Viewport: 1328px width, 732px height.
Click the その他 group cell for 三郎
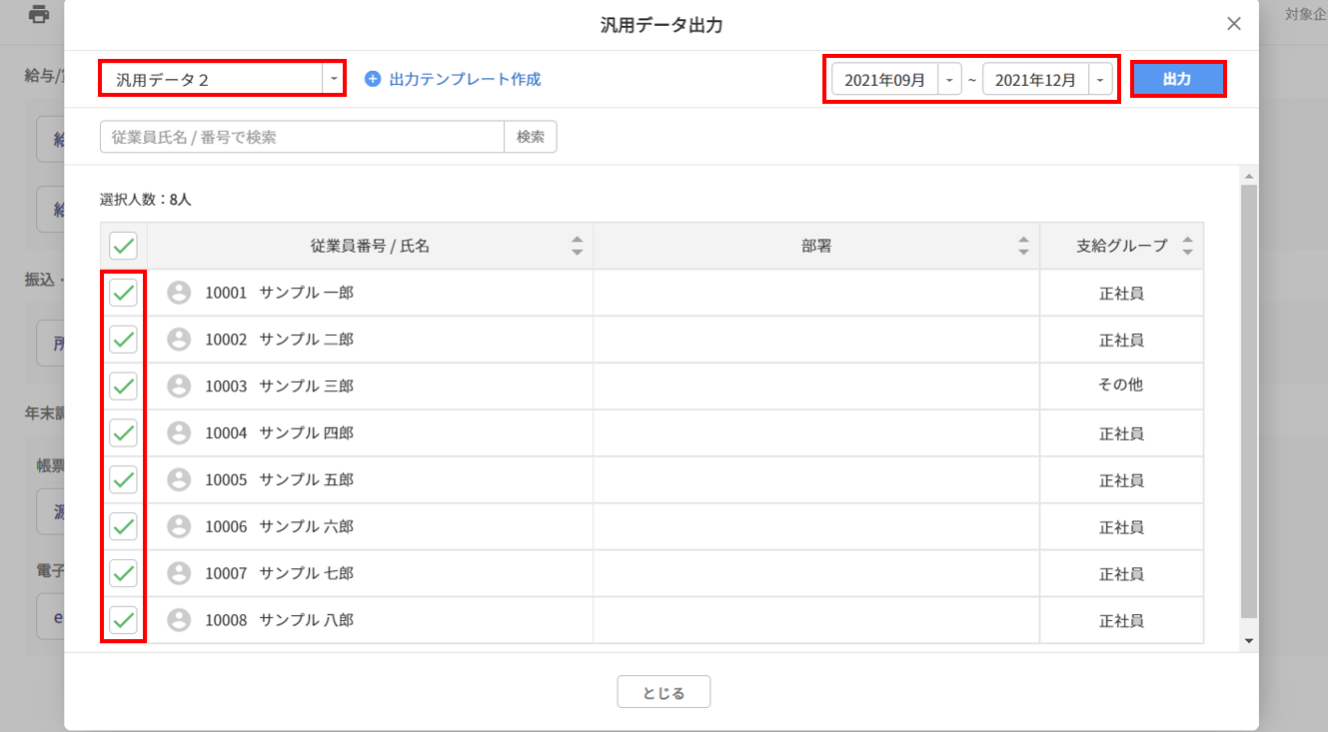coord(1121,385)
